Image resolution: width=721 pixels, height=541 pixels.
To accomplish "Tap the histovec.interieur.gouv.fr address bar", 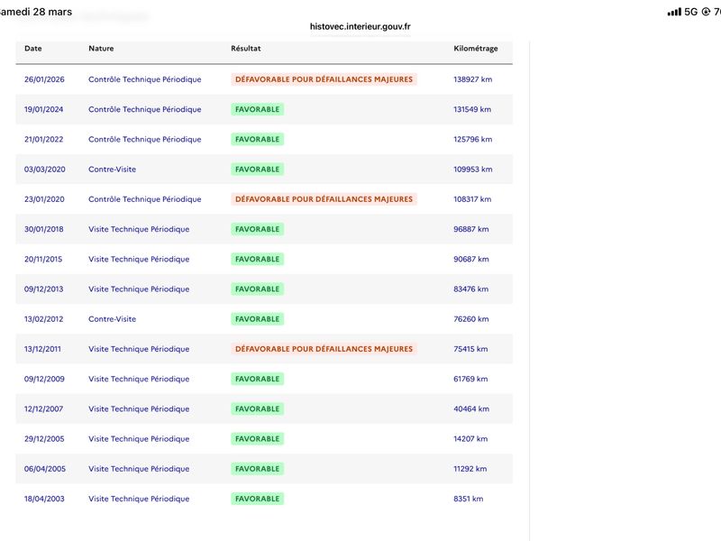I will 360,27.
